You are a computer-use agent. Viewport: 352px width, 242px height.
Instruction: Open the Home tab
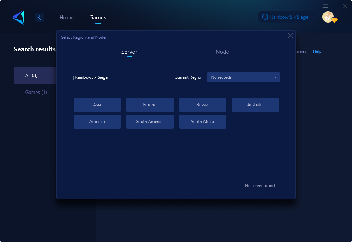tap(67, 18)
